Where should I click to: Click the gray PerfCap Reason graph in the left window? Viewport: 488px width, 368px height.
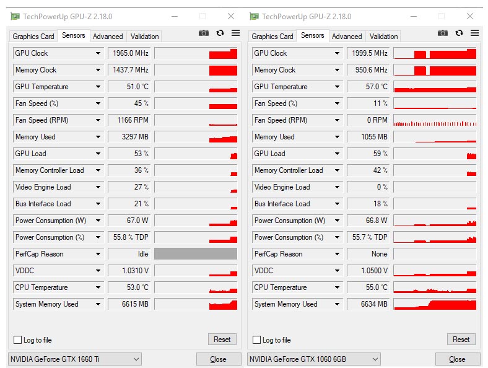click(x=196, y=254)
